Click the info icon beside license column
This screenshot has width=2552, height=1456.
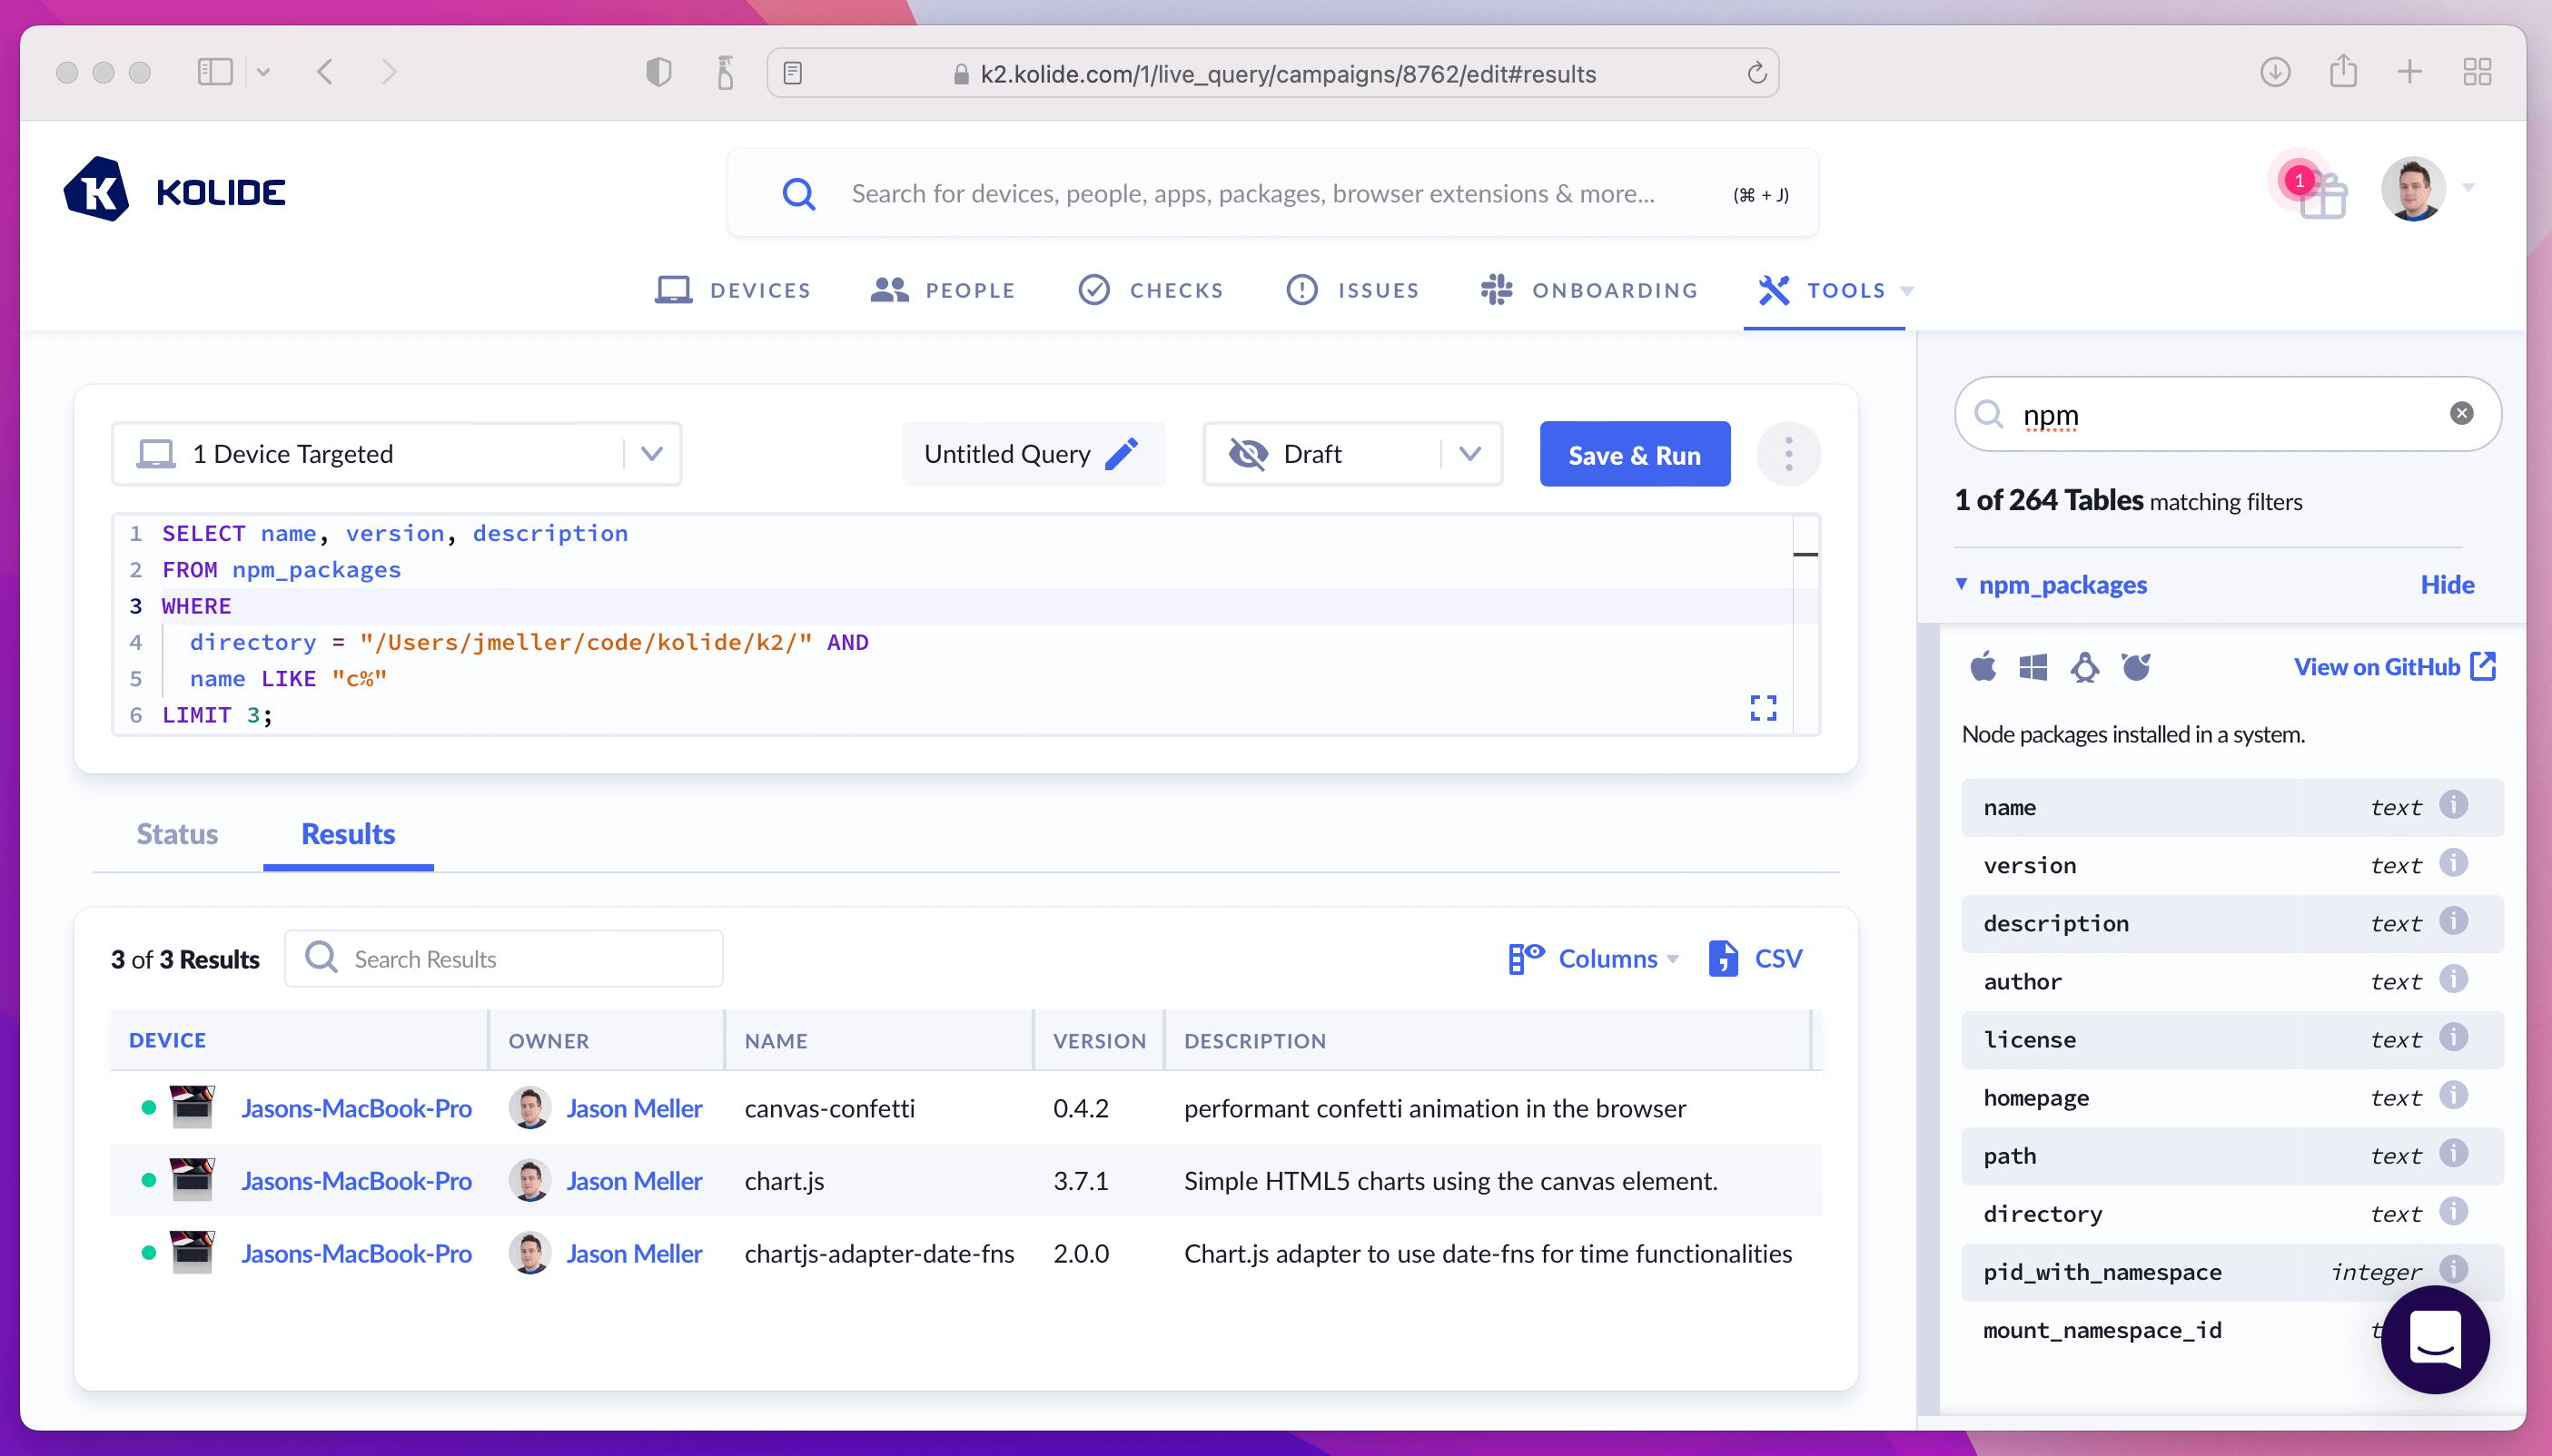point(2453,1037)
